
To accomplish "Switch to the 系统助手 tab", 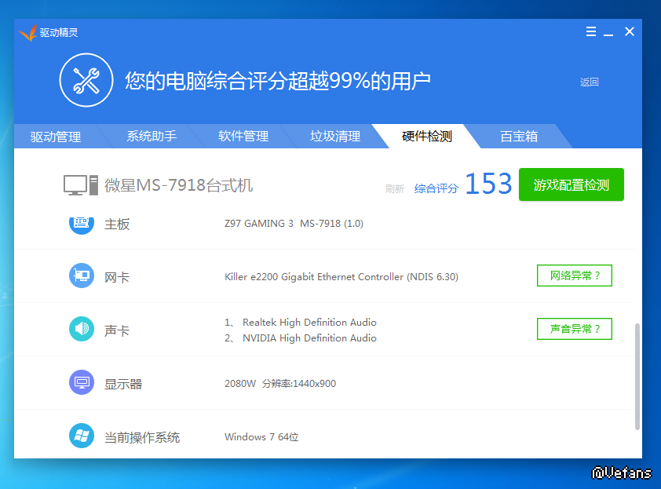I will tap(152, 136).
